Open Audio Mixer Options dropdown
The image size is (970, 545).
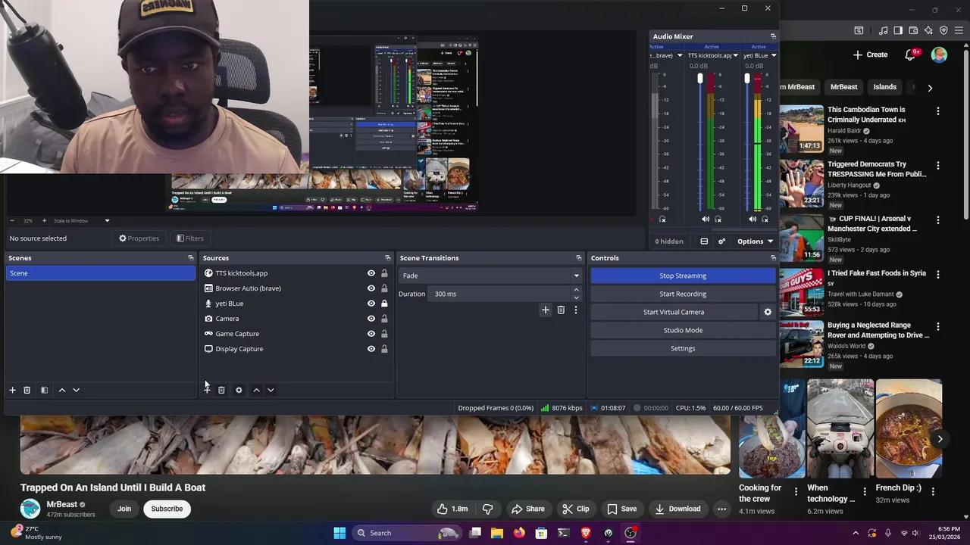(x=754, y=241)
